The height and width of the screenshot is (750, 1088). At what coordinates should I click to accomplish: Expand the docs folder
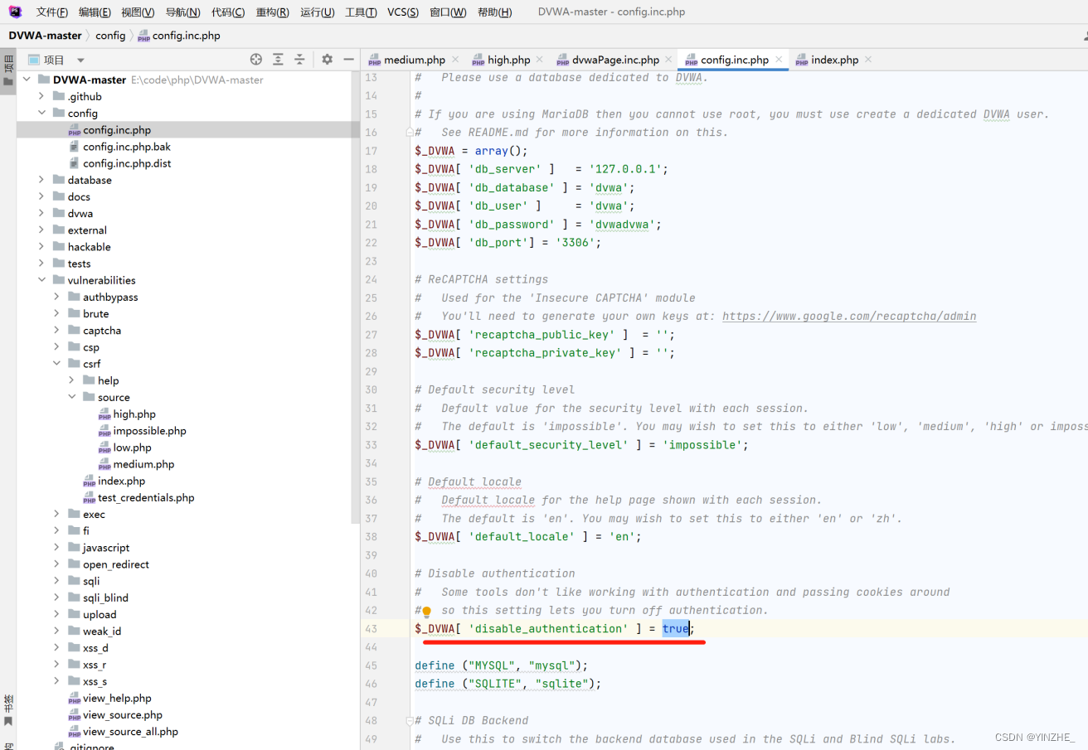pyautogui.click(x=42, y=196)
